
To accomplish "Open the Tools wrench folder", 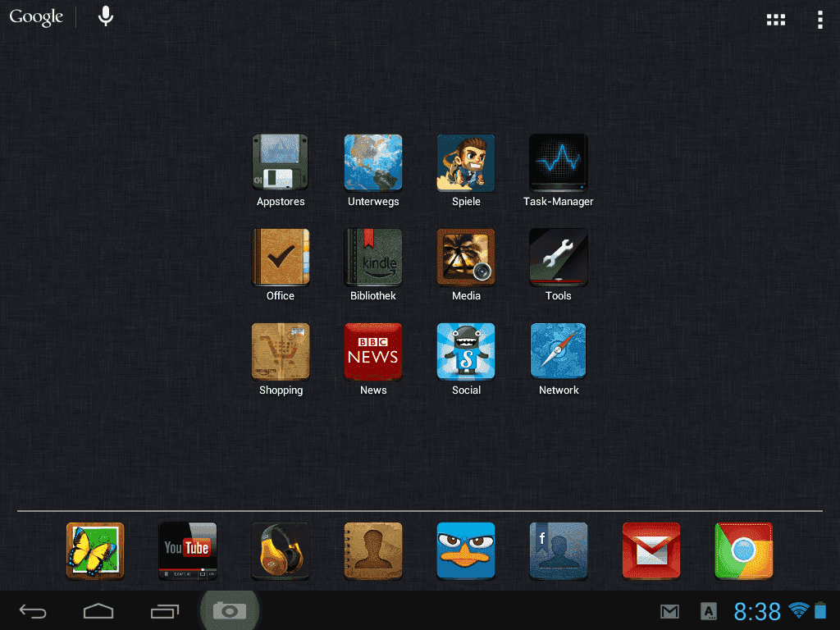I will (558, 257).
